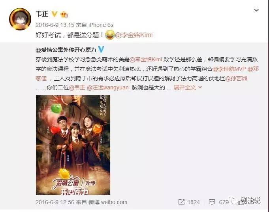
Task: Open @李佳航MVP mention link
Action: 229,69
